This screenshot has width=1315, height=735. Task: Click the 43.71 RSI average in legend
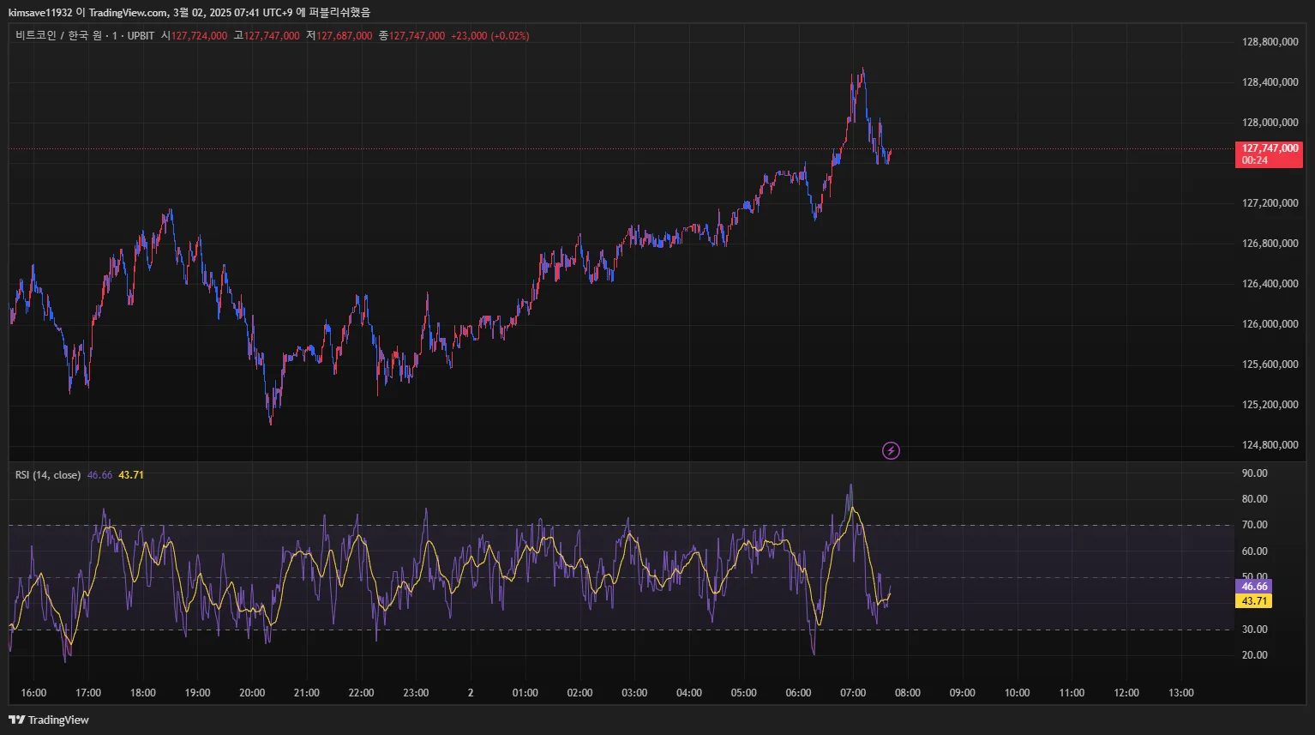(x=131, y=475)
